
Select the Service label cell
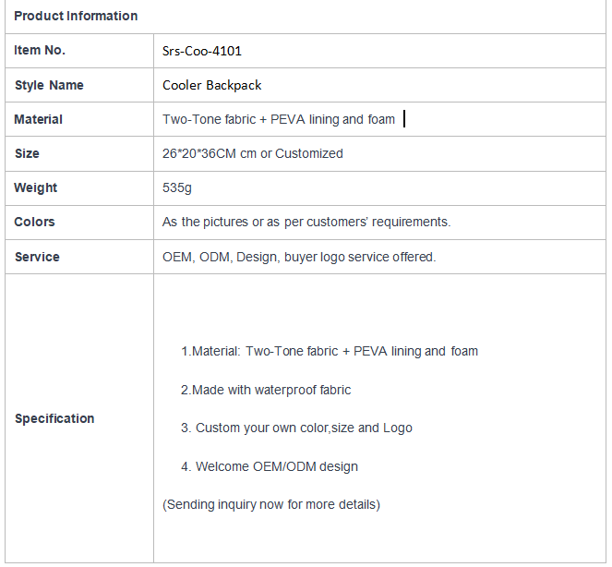click(79, 257)
